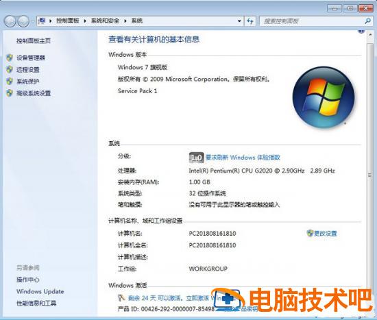This screenshot has width=377, height=320.
Task: Open Windows Update in the sidebar
Action: 40,292
